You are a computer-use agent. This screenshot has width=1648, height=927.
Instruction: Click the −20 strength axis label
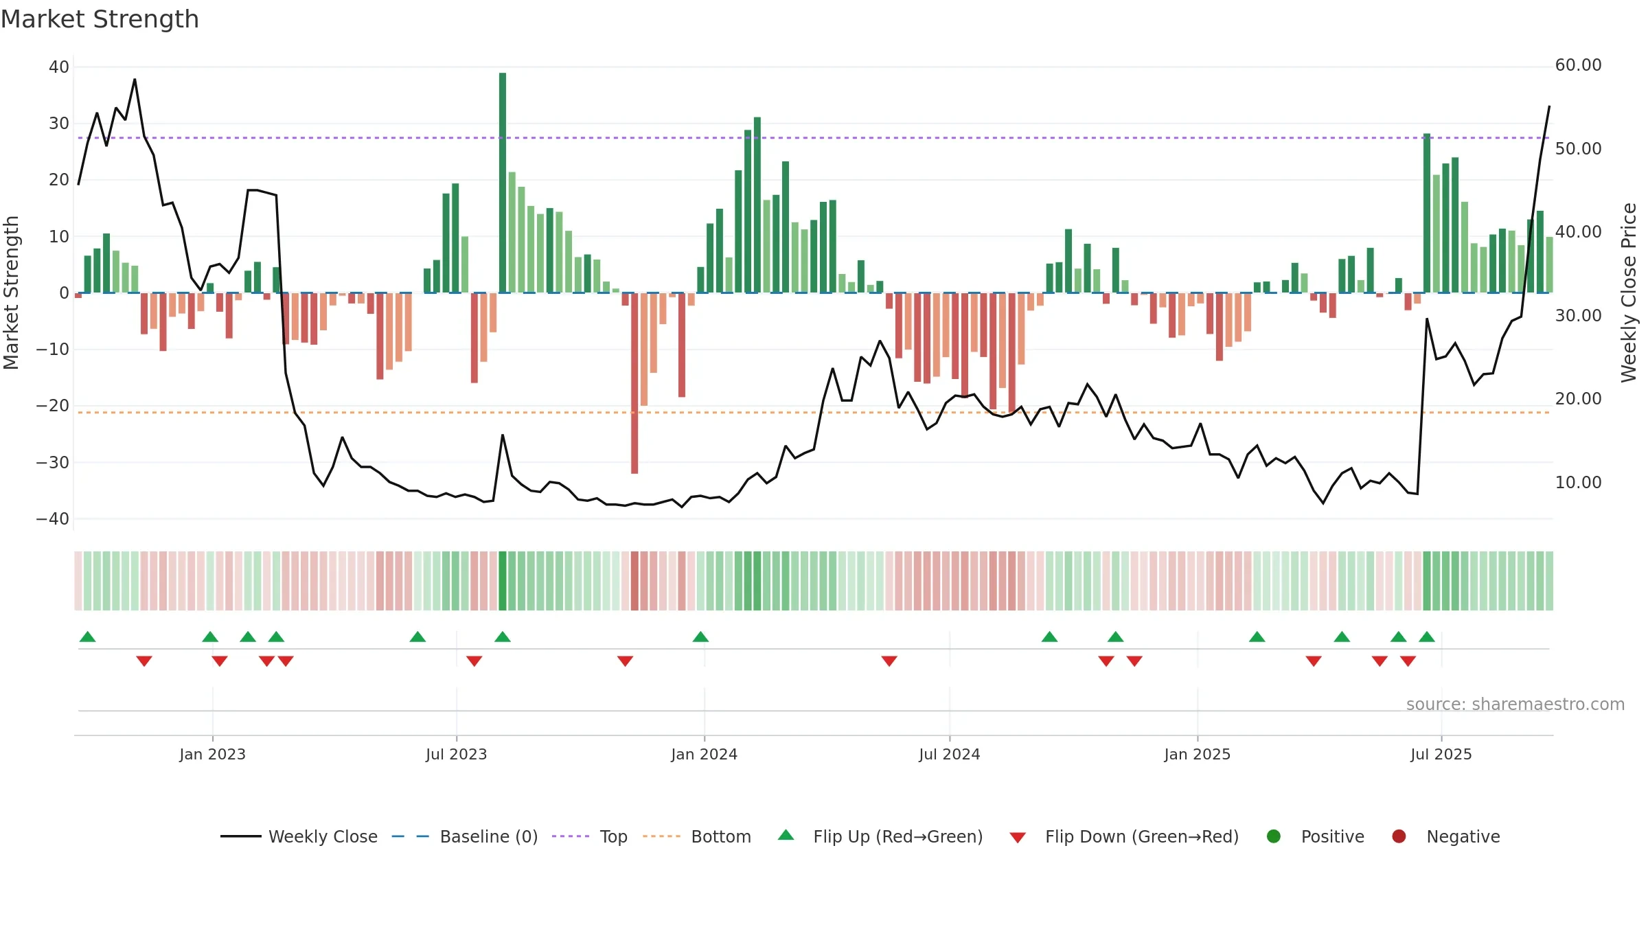53,406
